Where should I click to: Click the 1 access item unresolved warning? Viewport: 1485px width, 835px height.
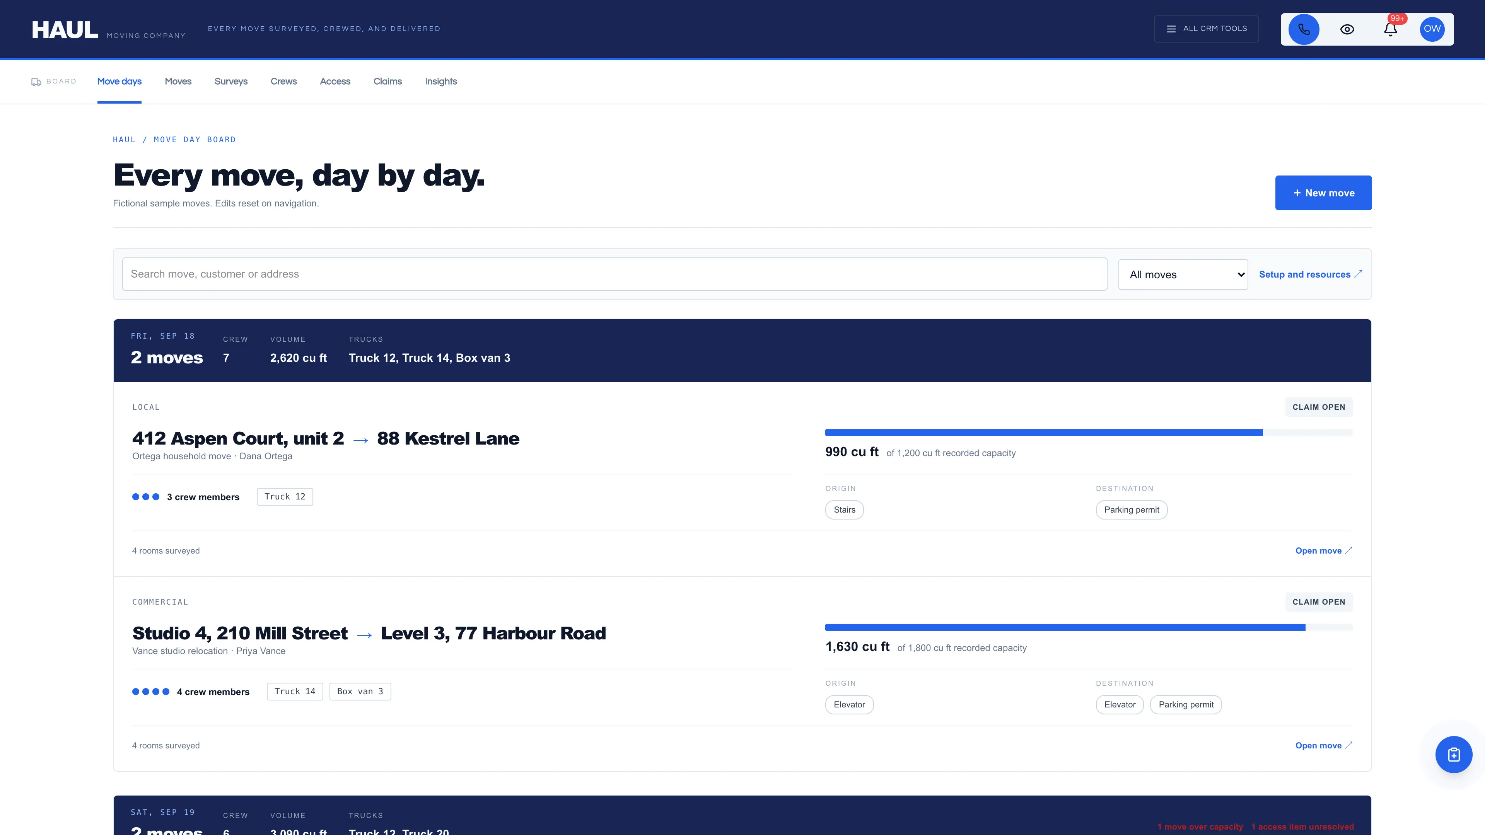pyautogui.click(x=1302, y=827)
